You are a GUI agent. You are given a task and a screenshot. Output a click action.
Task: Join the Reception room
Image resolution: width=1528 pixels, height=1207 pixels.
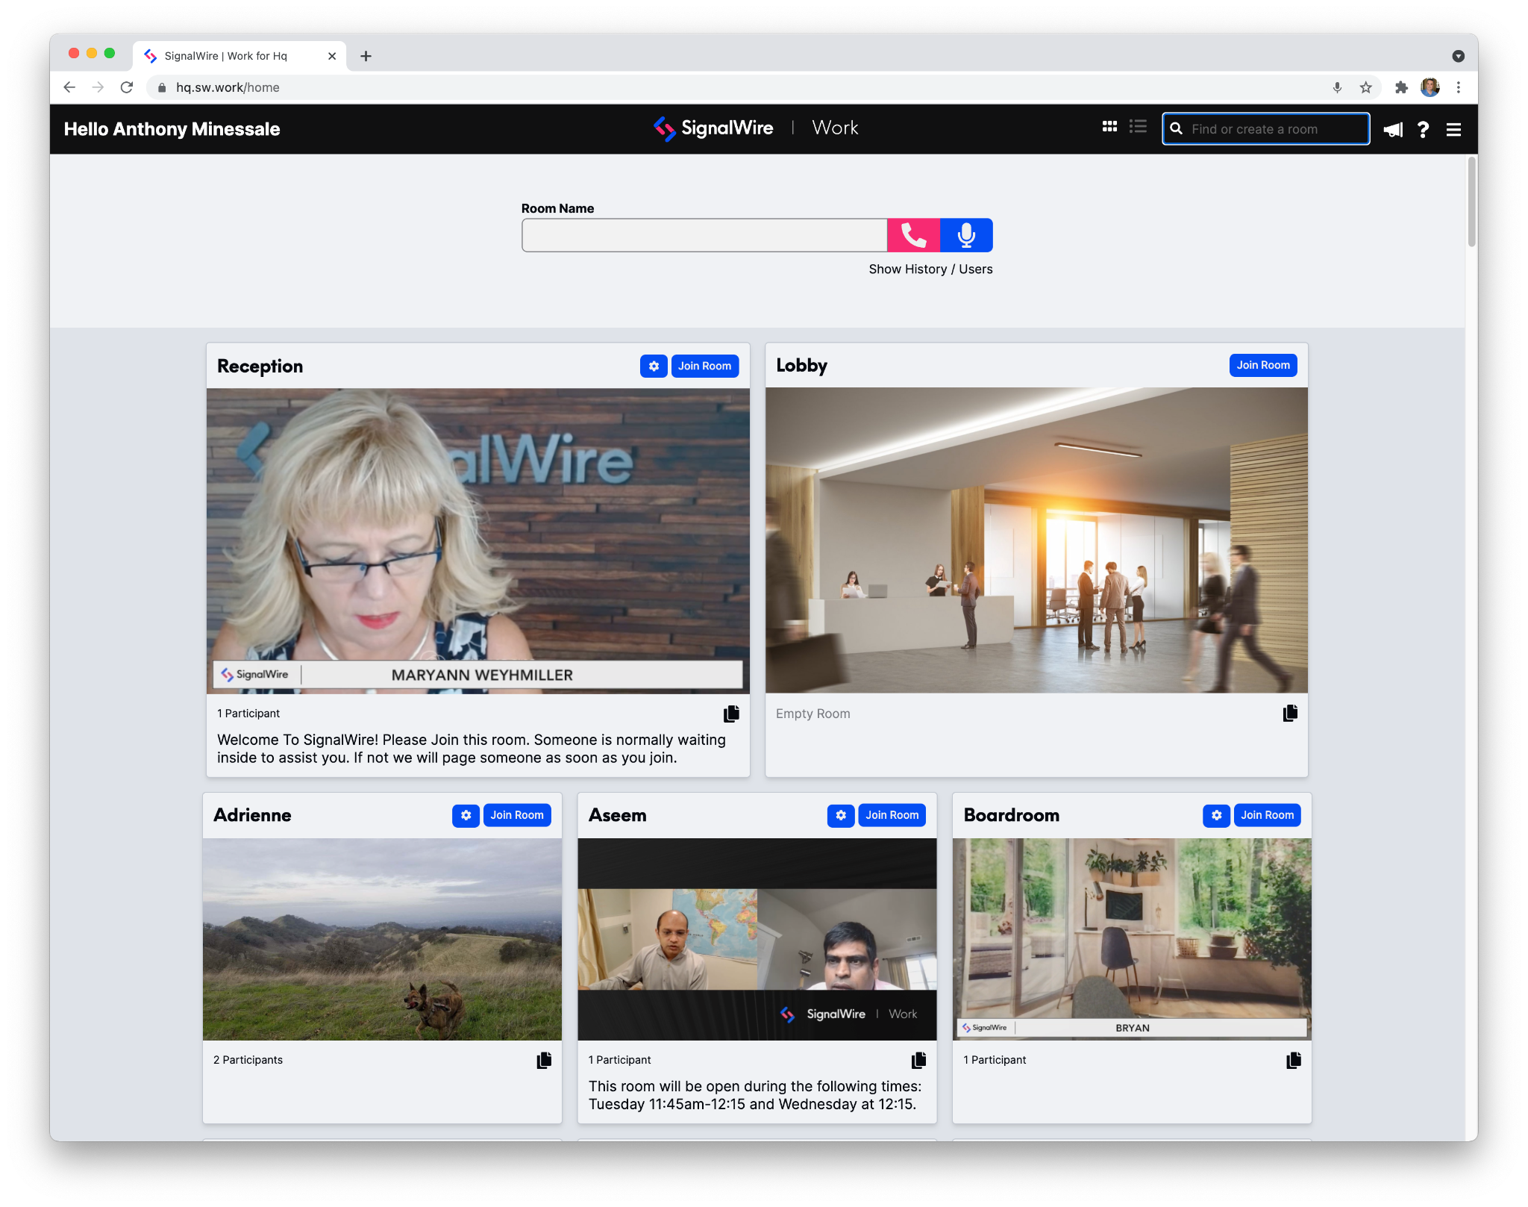(x=704, y=366)
